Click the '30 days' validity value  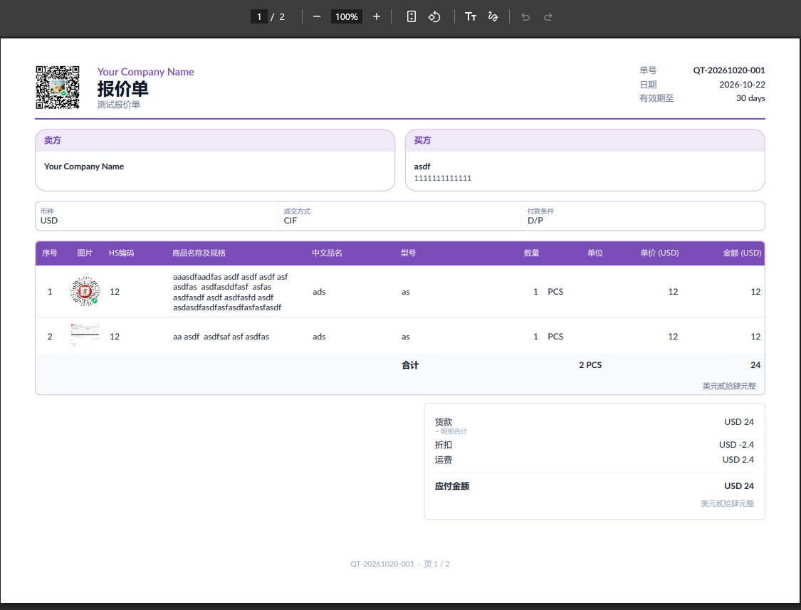click(x=750, y=98)
